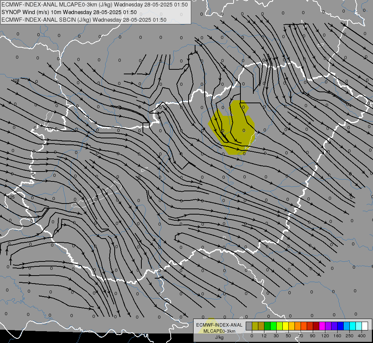The width and height of the screenshot is (373, 343).
Task: Click the SBCIN title line in header
Action: pyautogui.click(x=84, y=20)
